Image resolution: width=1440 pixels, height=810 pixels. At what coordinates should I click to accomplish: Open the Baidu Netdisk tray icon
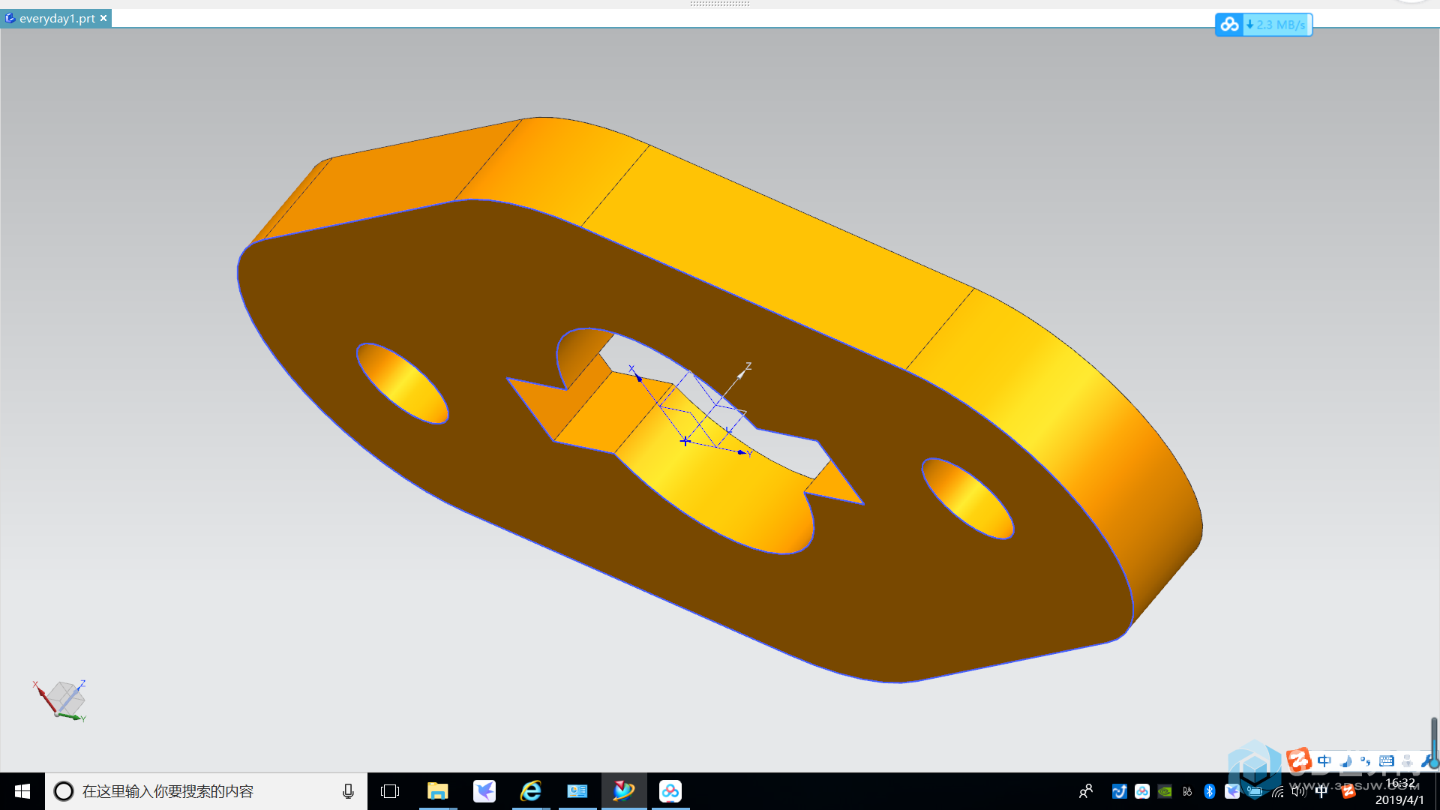pos(1142,791)
